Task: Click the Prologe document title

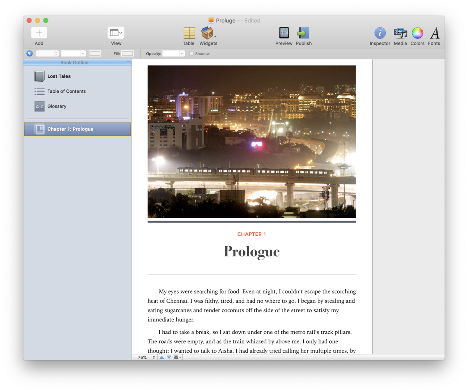Action: coord(225,21)
